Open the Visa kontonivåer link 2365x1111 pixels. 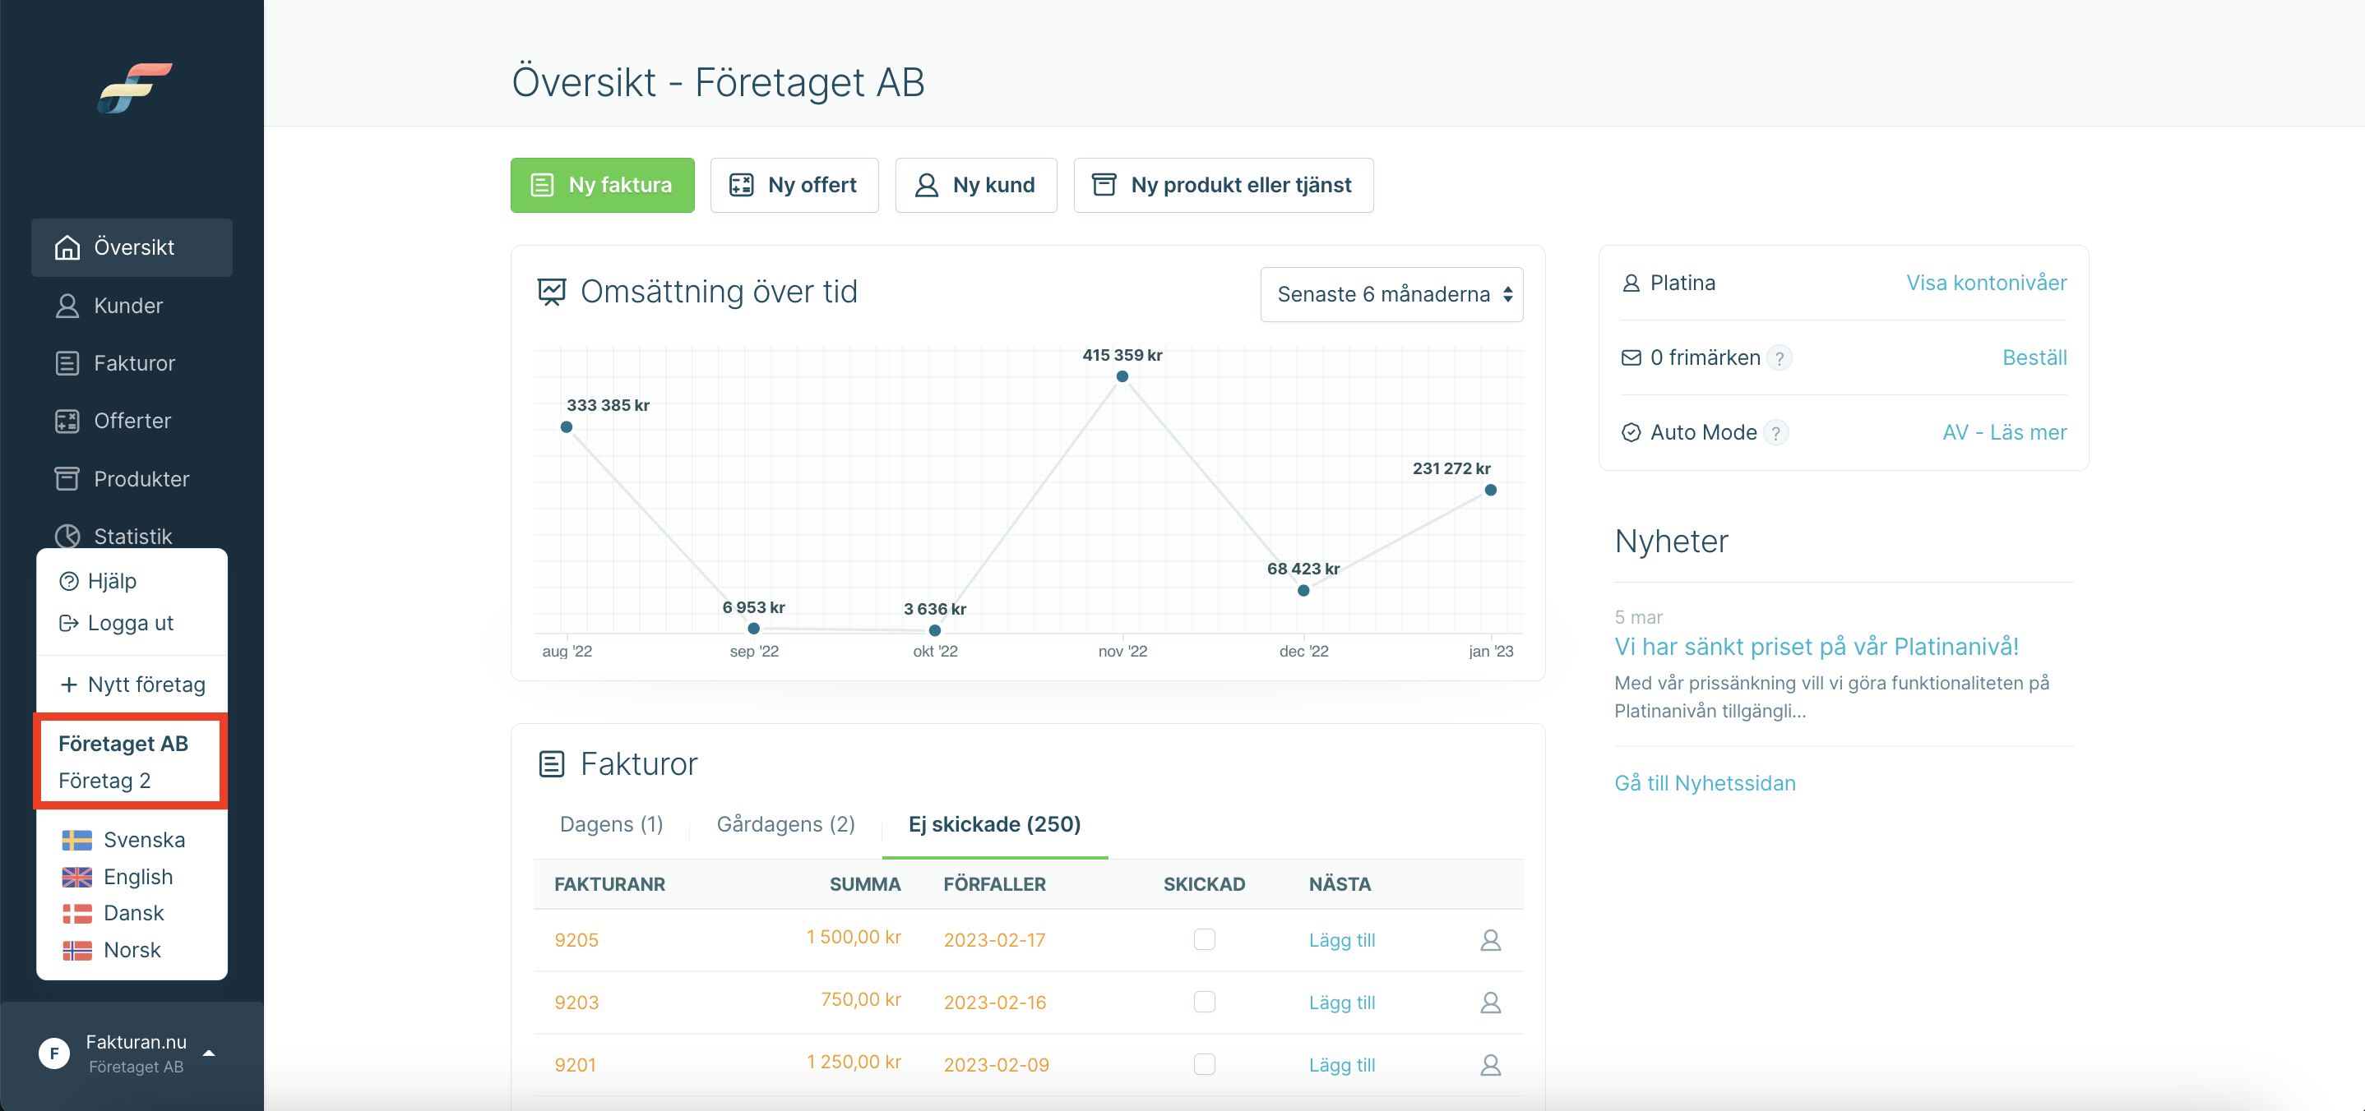[x=1986, y=283]
